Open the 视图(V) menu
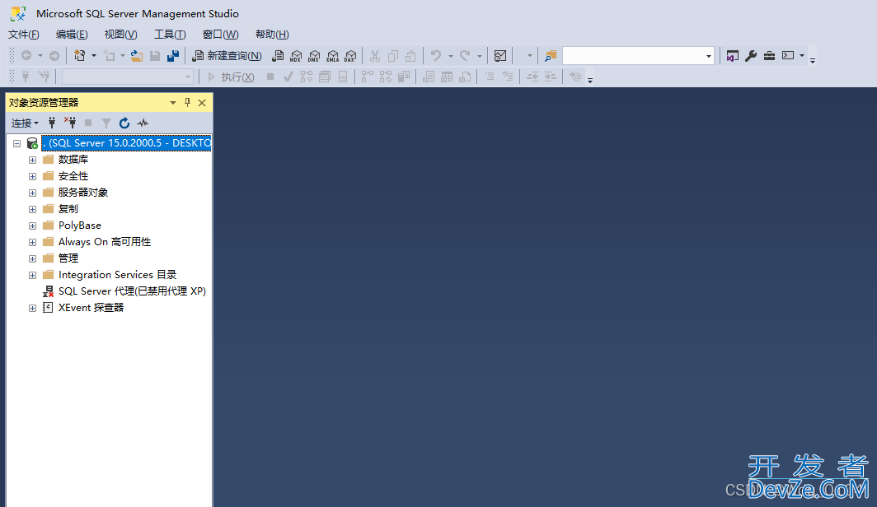Screen dimensions: 877x507 coord(121,35)
